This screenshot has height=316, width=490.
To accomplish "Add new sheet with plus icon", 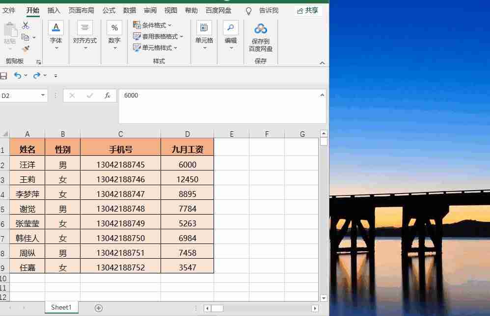I will [98, 308].
